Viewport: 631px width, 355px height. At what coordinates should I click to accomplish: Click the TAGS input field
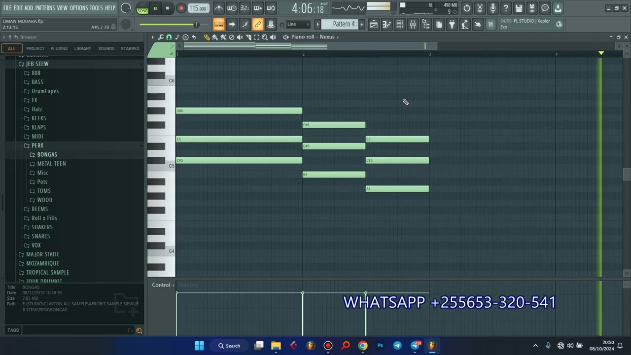pyautogui.click(x=77, y=330)
